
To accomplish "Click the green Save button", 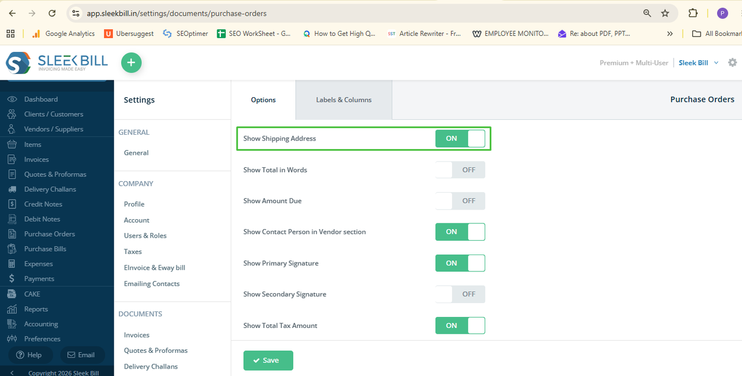I will tap(268, 360).
